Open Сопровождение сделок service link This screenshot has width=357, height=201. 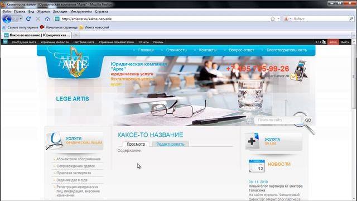pyautogui.click(x=76, y=166)
